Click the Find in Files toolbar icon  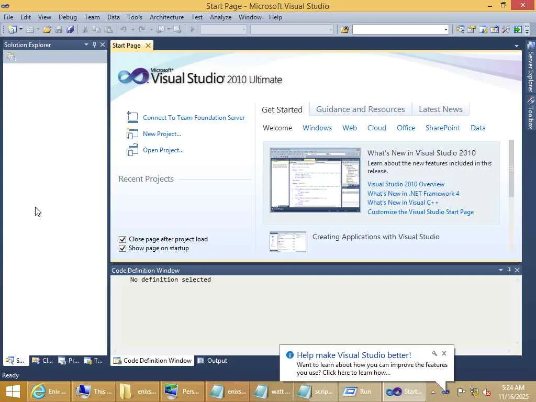[344, 30]
